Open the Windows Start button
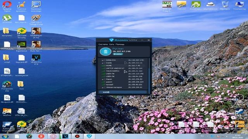Screen dimensions: 248x139 click(5, 136)
